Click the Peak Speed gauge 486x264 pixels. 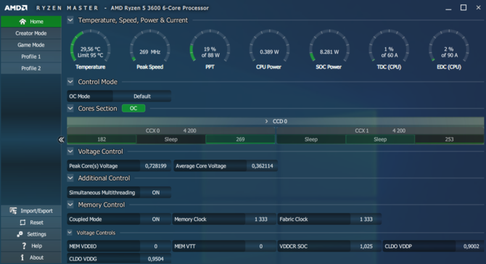pos(150,49)
